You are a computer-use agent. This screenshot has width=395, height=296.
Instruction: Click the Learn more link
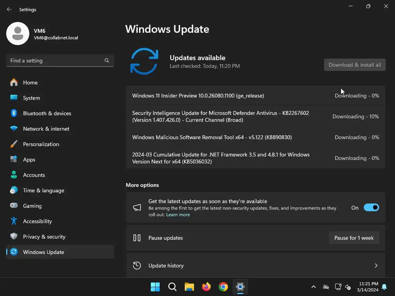click(x=178, y=215)
